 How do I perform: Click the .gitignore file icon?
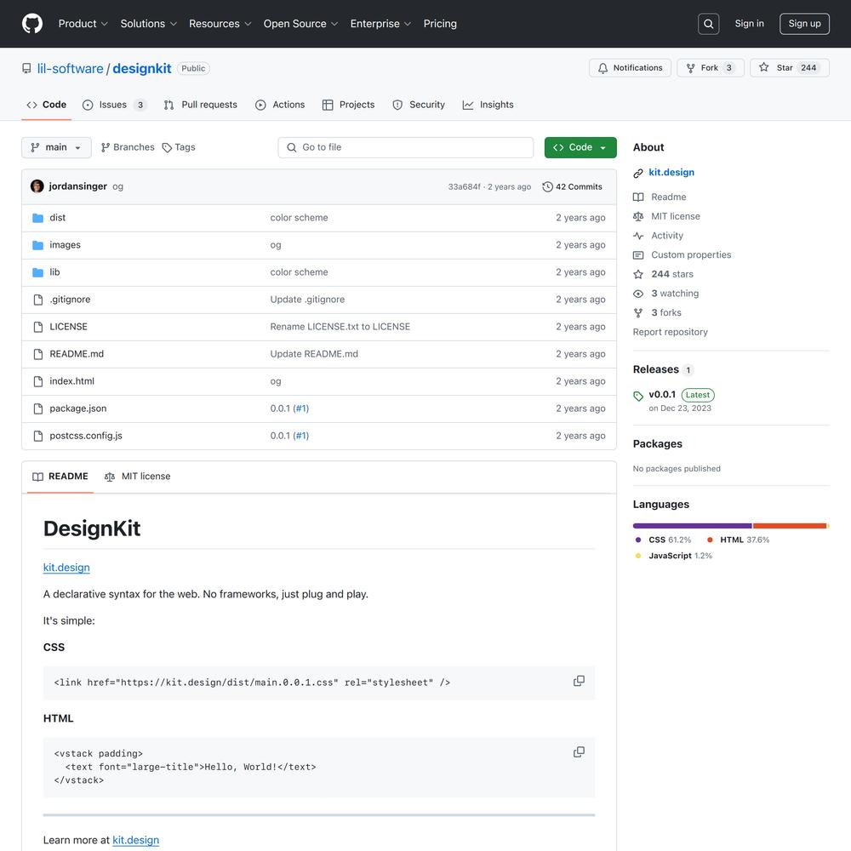point(38,300)
